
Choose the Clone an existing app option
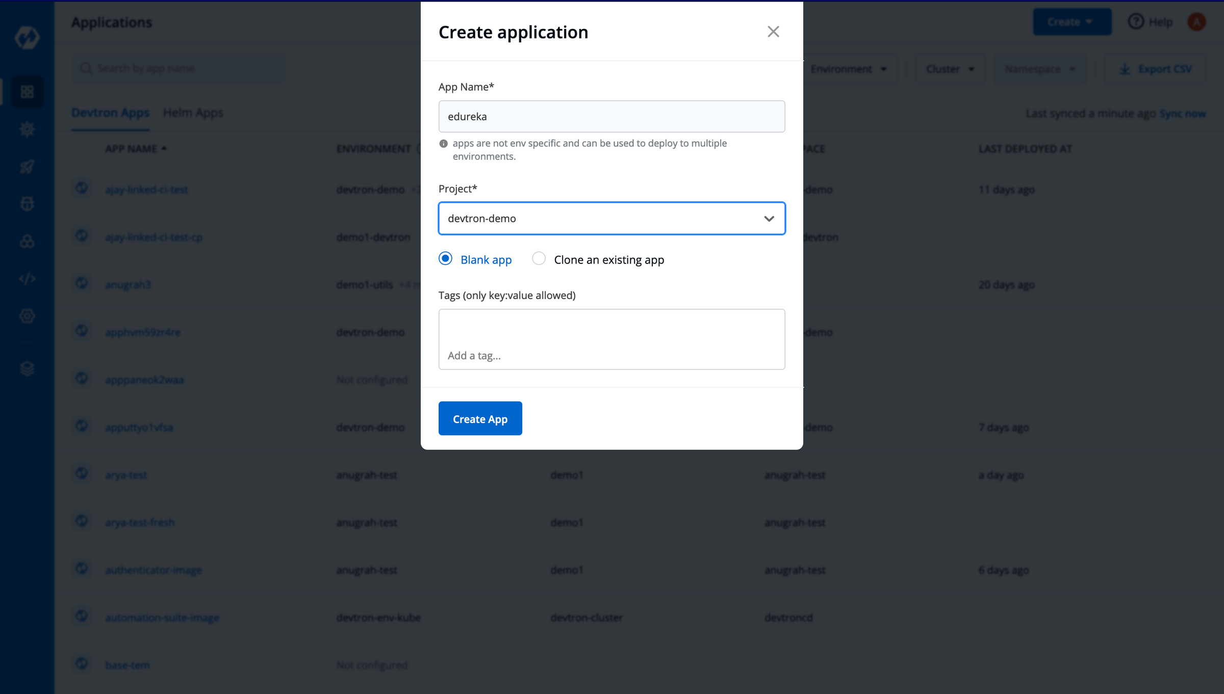539,259
